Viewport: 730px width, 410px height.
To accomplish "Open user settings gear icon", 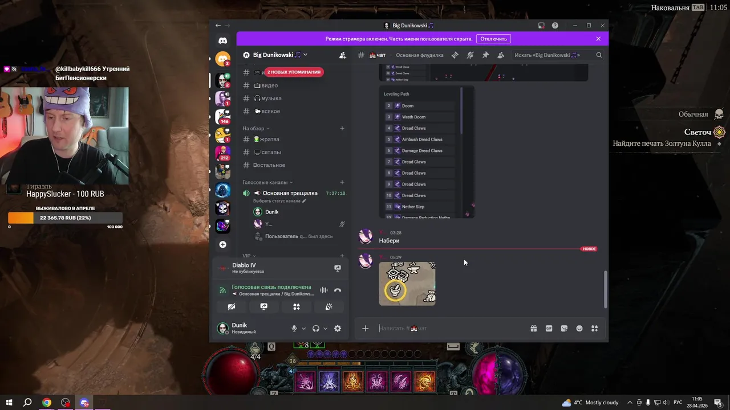I will point(338,329).
